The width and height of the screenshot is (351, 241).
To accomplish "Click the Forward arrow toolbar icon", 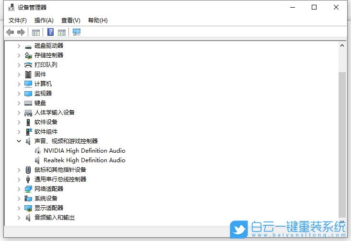I will click(x=21, y=32).
